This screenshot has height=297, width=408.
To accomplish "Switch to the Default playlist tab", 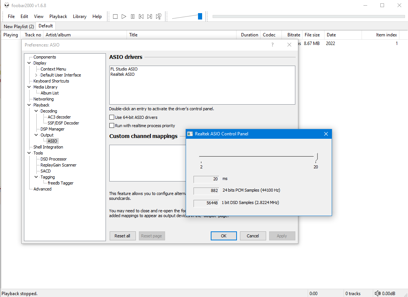I will [46, 26].
